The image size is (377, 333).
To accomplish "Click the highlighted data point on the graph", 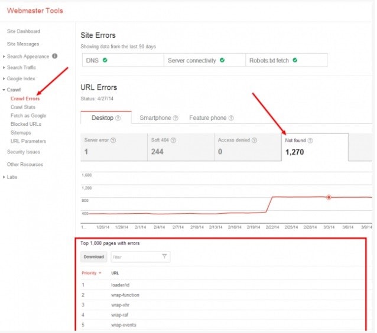I will 329,197.
